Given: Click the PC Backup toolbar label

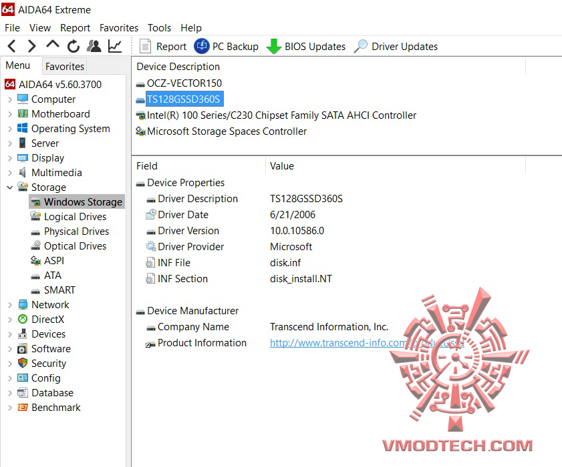Looking at the screenshot, I should [x=235, y=47].
